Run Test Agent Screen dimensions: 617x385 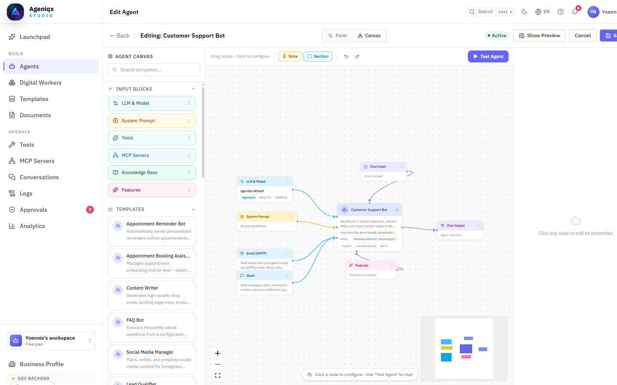(x=488, y=56)
